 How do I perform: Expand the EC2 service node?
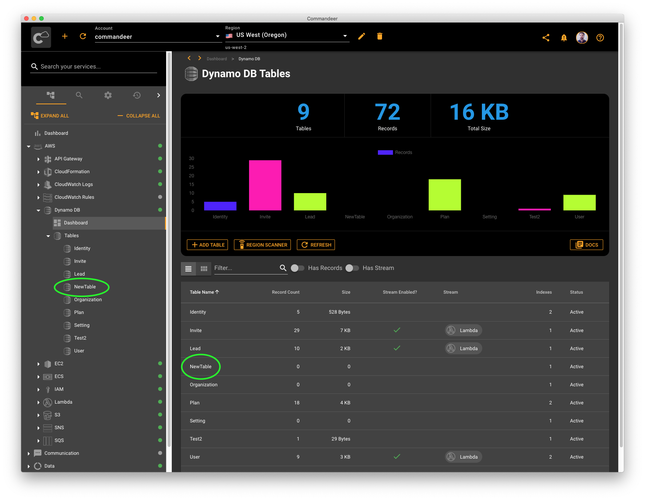point(38,364)
